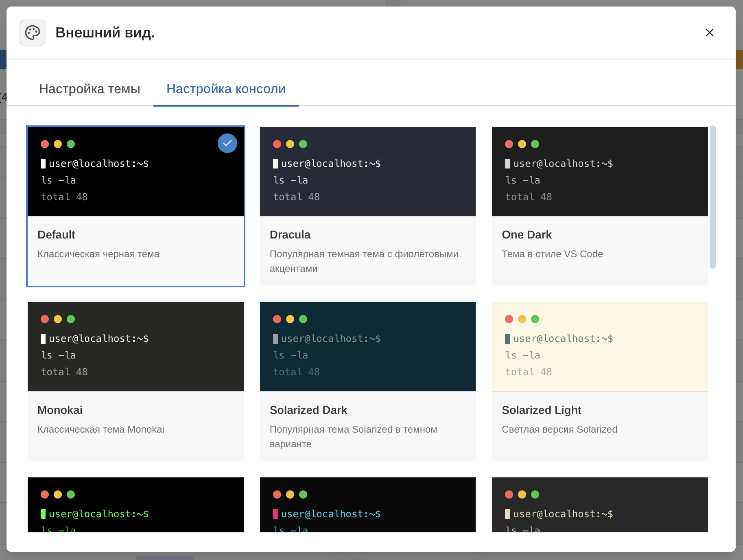Choose the Dracula terminal preview
The height and width of the screenshot is (560, 743).
[367, 171]
